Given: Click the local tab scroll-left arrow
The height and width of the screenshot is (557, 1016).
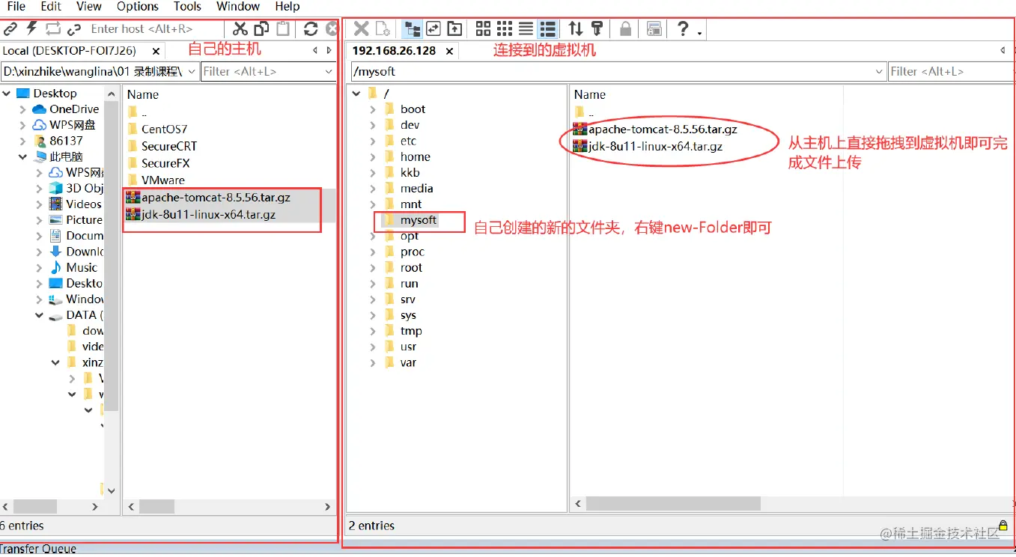Looking at the screenshot, I should (315, 51).
